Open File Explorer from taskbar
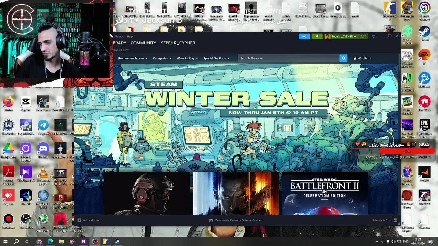This screenshot has height=246, width=438. [61, 242]
